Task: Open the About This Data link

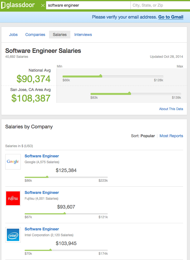Action: (x=171, y=109)
